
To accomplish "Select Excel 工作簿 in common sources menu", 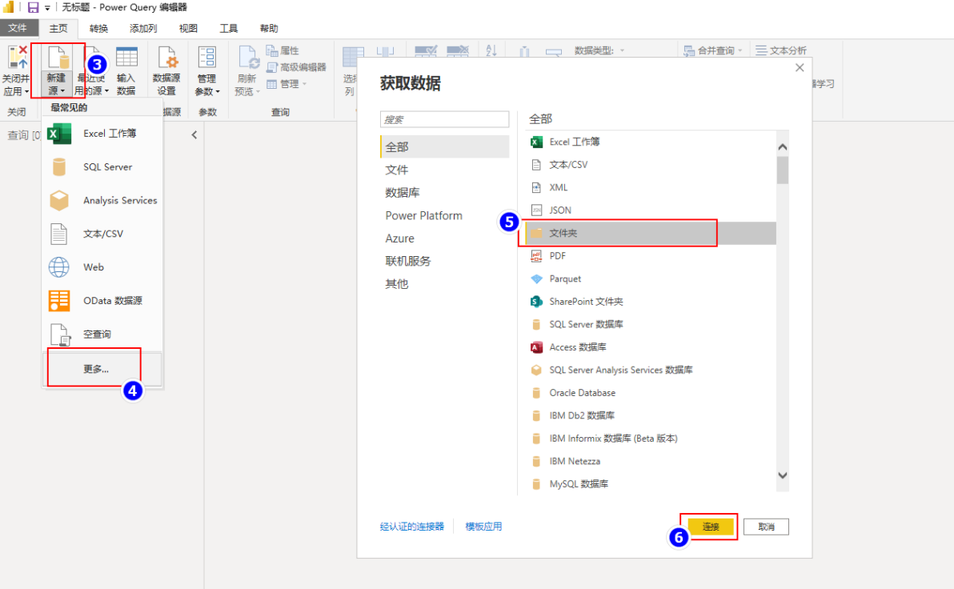I will (x=102, y=134).
